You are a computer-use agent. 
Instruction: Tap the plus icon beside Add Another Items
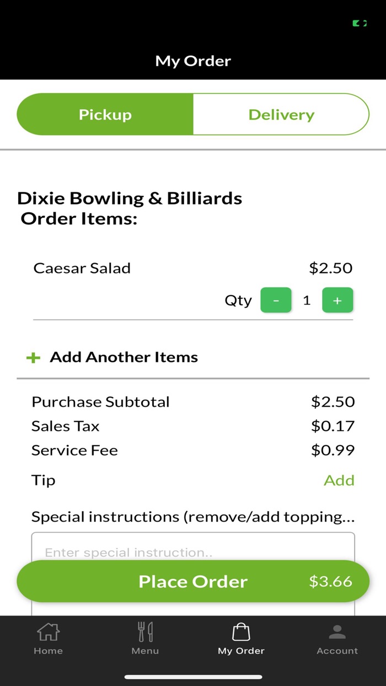coord(33,357)
